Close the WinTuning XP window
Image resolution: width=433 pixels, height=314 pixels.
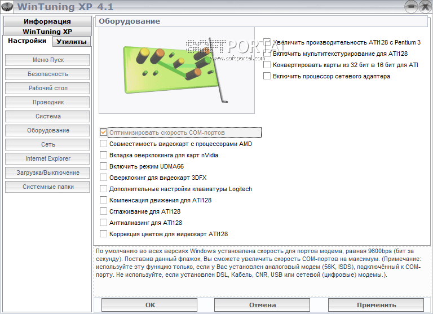(x=425, y=7)
